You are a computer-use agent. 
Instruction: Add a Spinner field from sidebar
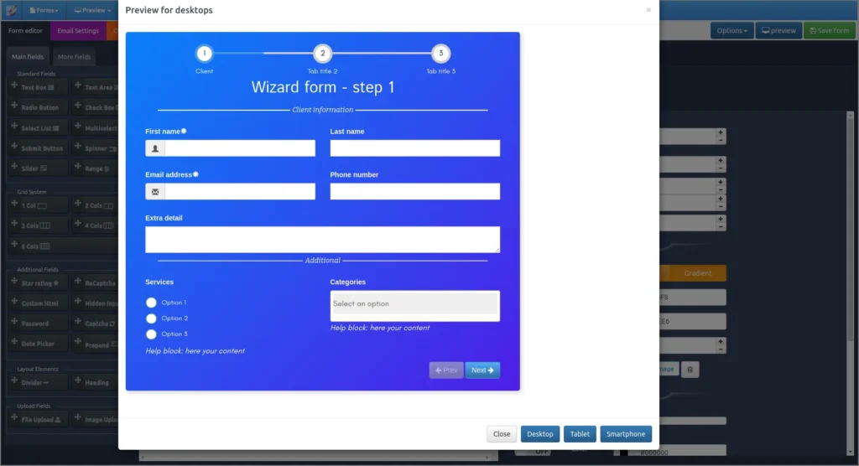[x=96, y=148]
